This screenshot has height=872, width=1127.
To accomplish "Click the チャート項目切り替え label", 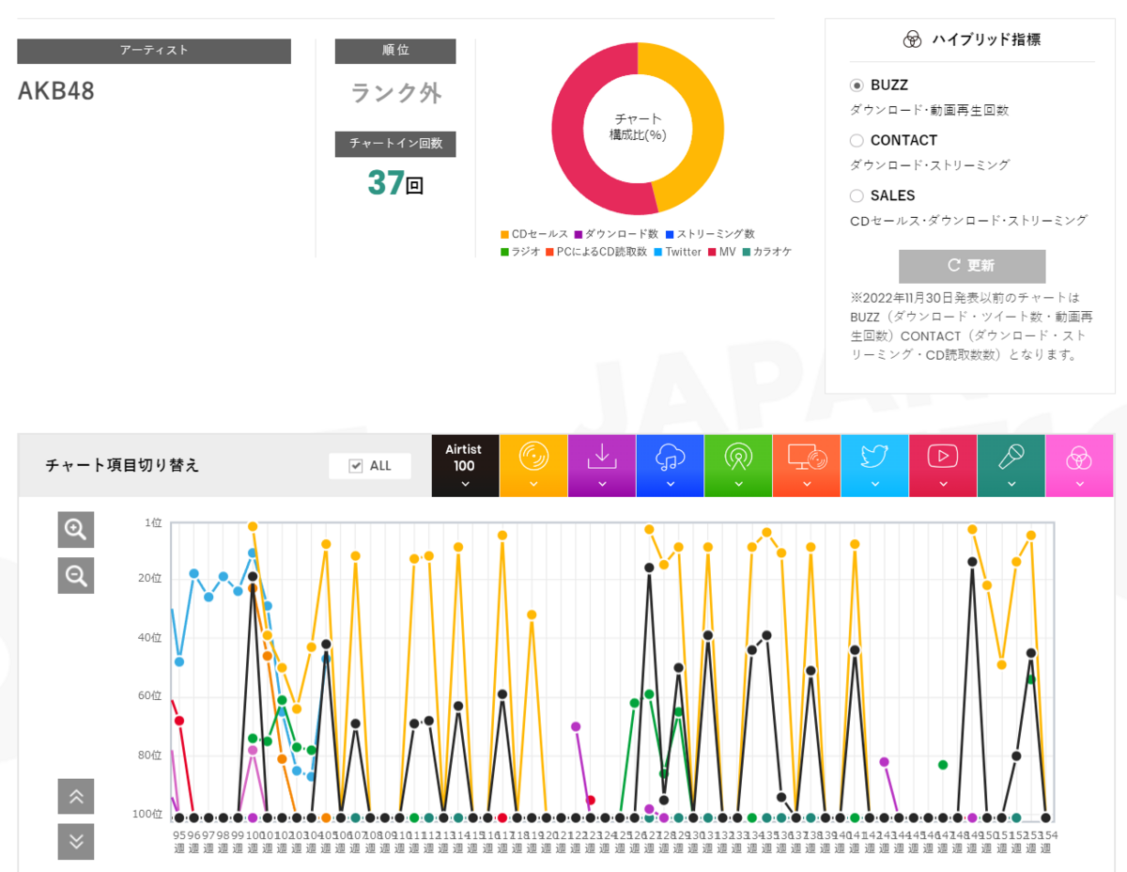I will pos(122,465).
